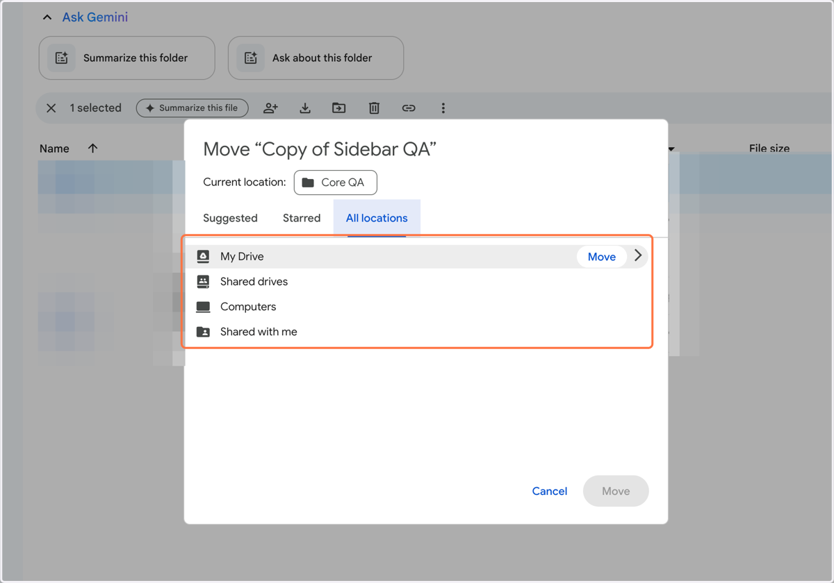The height and width of the screenshot is (583, 834).
Task: Open the three-dot more actions menu
Action: (443, 108)
